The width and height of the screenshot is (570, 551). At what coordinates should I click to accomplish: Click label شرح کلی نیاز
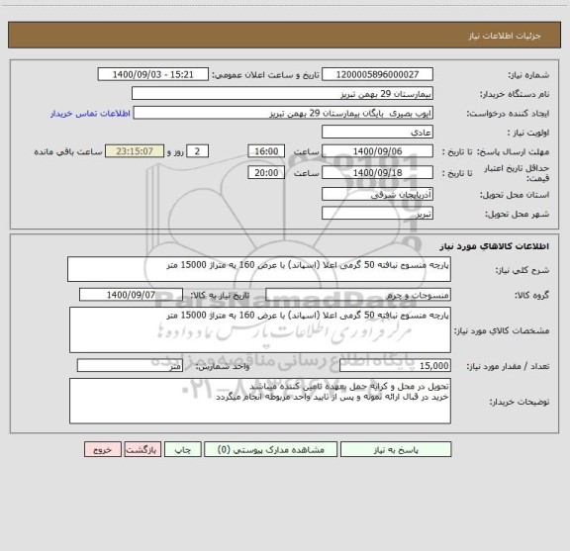(x=522, y=270)
